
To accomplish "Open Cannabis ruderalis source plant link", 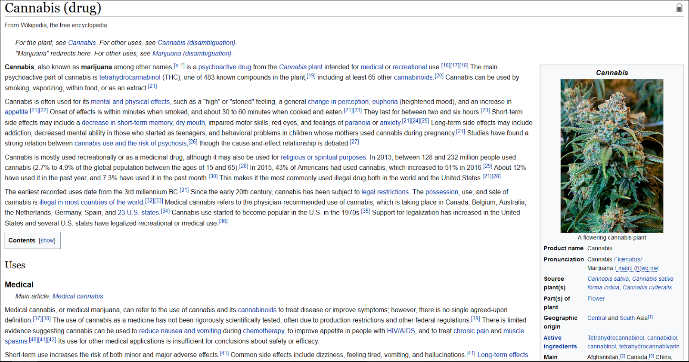I will tap(647, 288).
